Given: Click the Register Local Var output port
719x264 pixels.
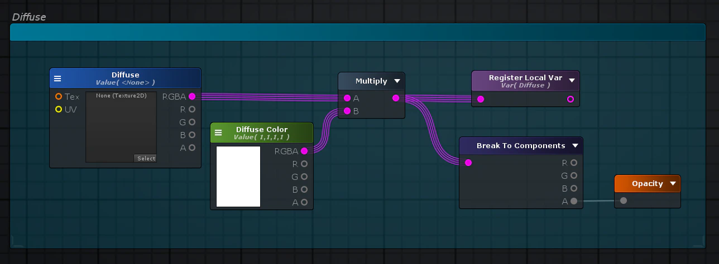Looking at the screenshot, I should [571, 100].
